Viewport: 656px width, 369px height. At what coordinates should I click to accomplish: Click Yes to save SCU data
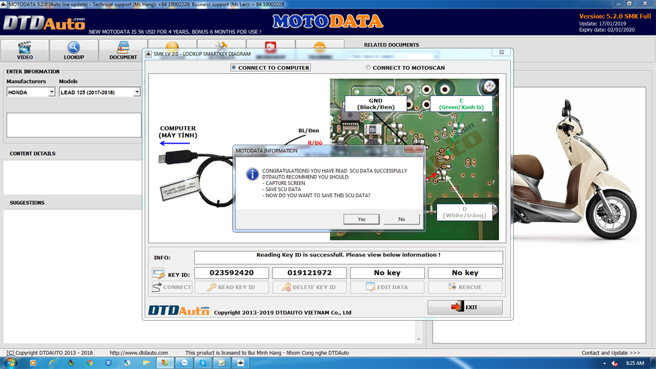(361, 219)
